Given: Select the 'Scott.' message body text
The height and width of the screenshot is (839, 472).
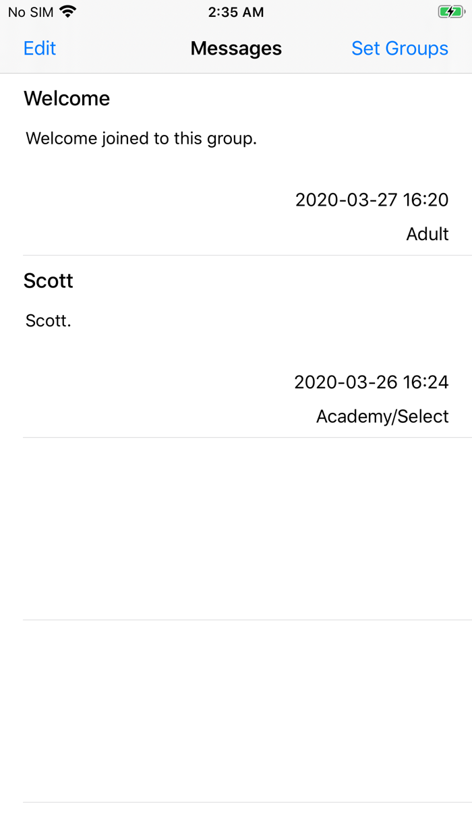Looking at the screenshot, I should point(49,321).
